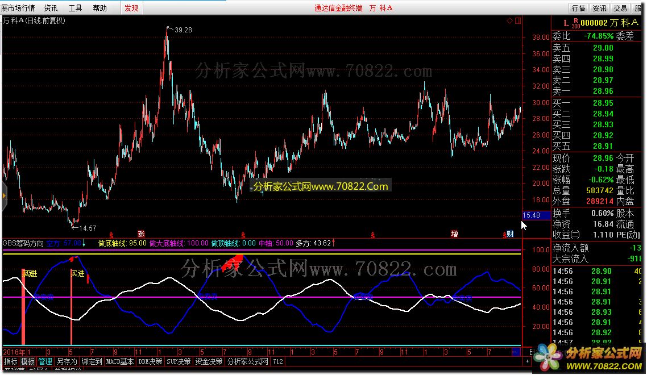
Task: Click the 中轴: 50.00 label
Action: (x=276, y=243)
